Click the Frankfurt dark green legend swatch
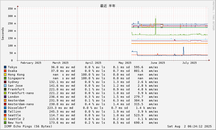This screenshot has height=130, width=216. pyautogui.click(x=5, y=89)
